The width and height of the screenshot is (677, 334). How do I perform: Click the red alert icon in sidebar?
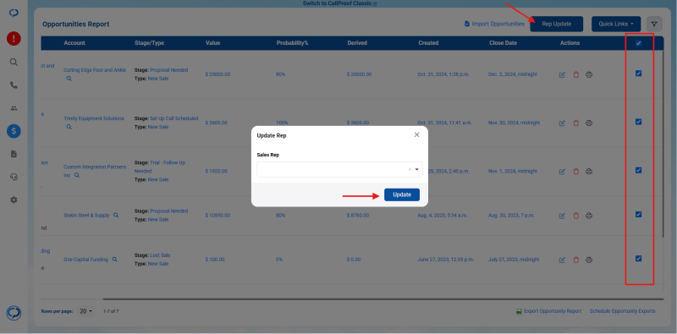click(14, 39)
